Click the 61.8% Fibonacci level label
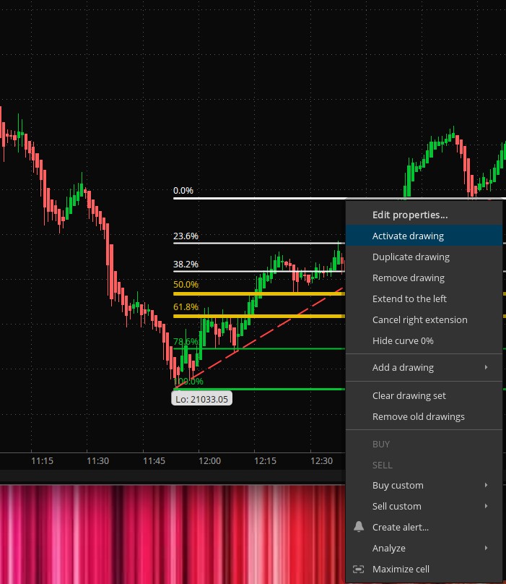This screenshot has height=584, width=506. [186, 307]
